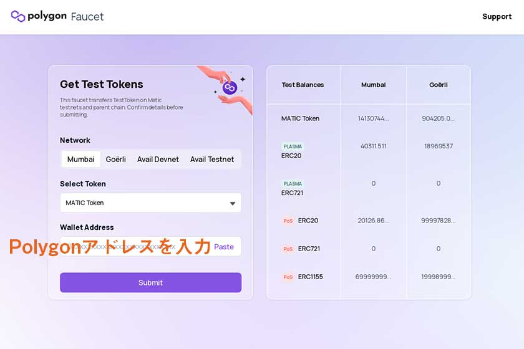Select the MATIC Token balance row label

click(x=300, y=118)
